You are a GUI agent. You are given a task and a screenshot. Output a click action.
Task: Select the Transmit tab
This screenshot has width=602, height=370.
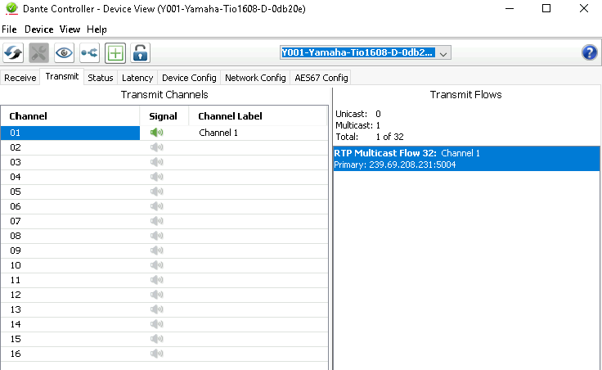(62, 76)
